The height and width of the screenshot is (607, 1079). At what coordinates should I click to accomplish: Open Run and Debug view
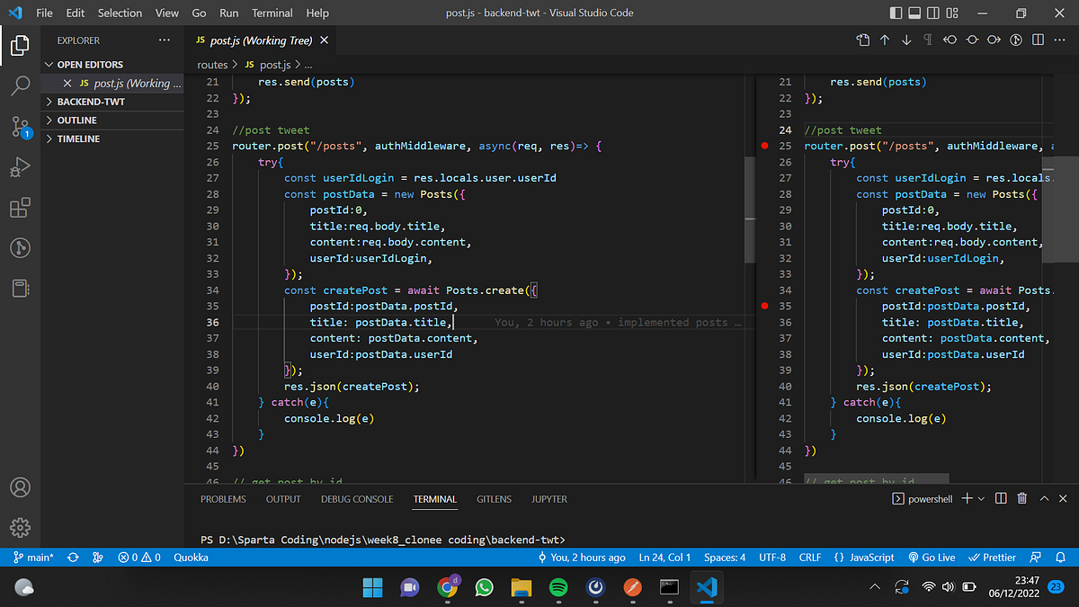coord(20,168)
